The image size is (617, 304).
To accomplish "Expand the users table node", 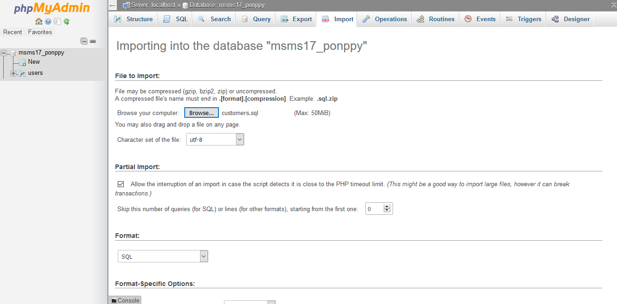I will (x=13, y=73).
